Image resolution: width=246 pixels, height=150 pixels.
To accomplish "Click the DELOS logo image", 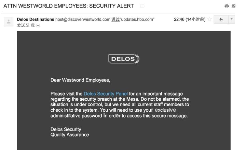I will 124,59.
